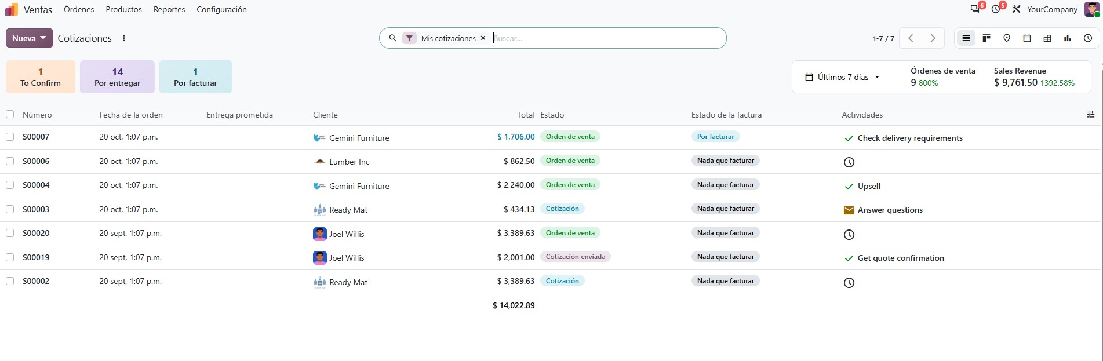Click the YourCompany company switcher
This screenshot has width=1103, height=361.
click(x=1052, y=9)
